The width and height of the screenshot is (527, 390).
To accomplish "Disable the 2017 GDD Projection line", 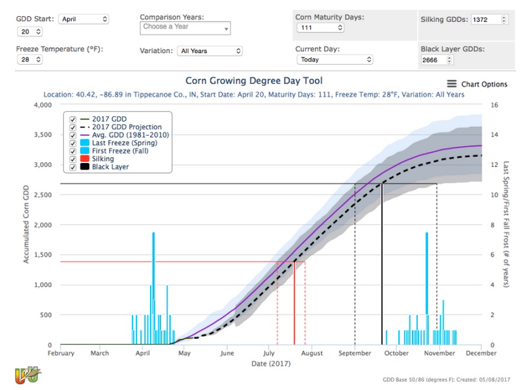I will (x=72, y=127).
